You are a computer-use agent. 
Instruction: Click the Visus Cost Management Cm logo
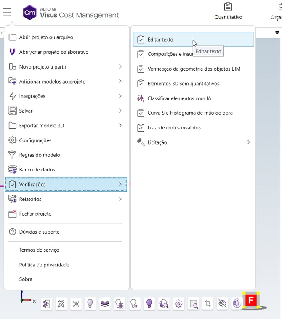(30, 13)
